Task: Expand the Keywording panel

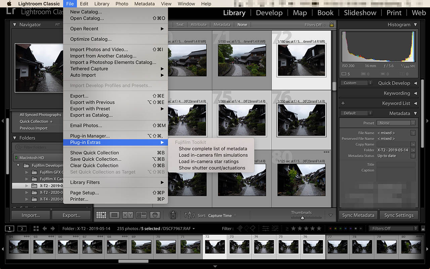Action: 416,93
